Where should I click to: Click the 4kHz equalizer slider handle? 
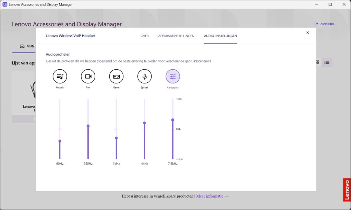tap(144, 123)
